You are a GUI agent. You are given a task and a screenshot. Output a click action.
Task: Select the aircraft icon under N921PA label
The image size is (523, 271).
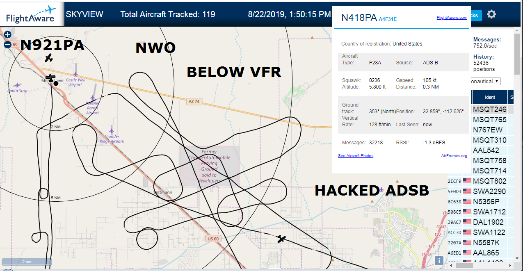[x=49, y=58]
